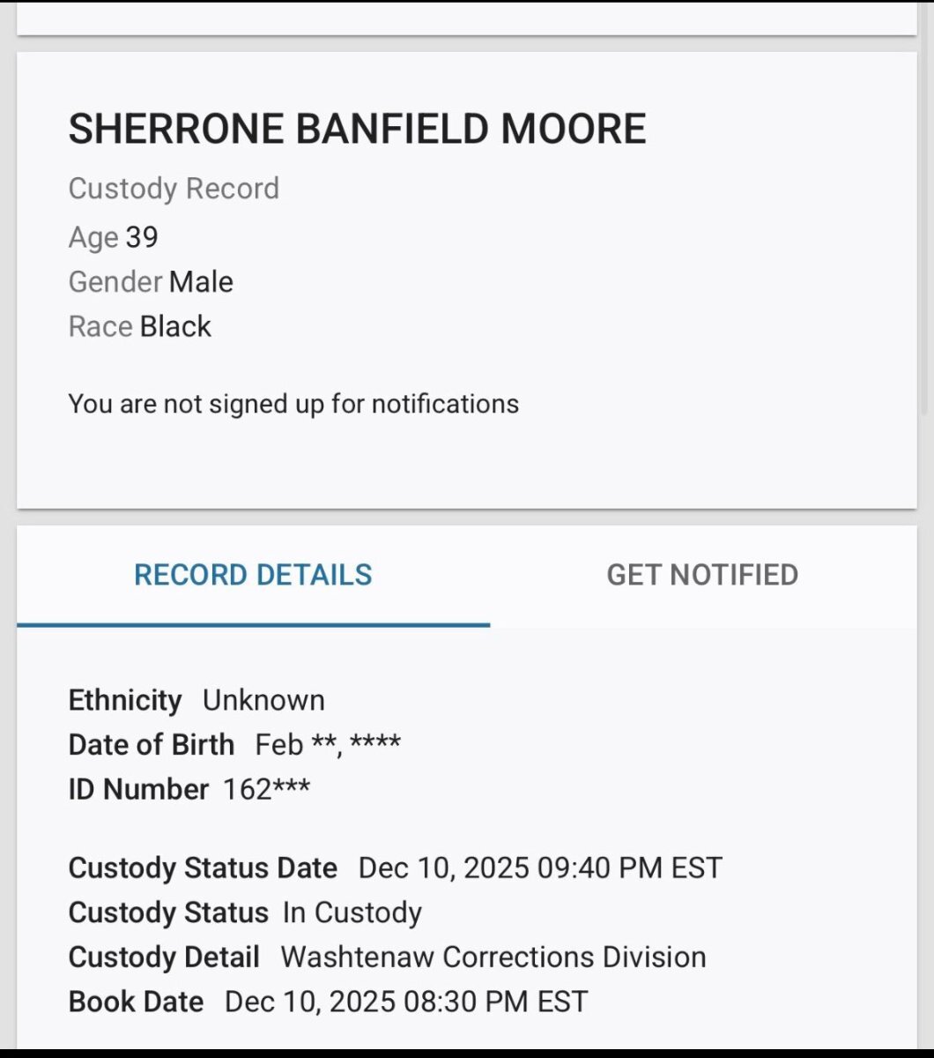Click the ID Number field label
This screenshot has height=1058, width=934.
click(138, 789)
